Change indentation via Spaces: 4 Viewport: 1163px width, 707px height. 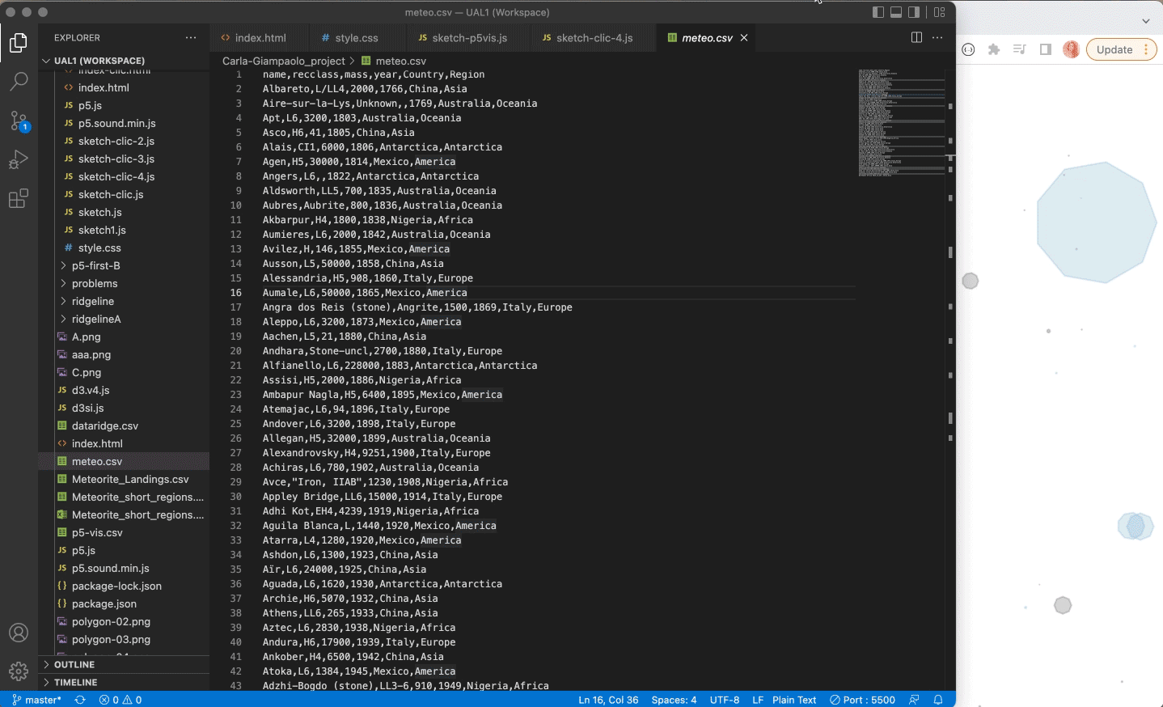point(674,700)
